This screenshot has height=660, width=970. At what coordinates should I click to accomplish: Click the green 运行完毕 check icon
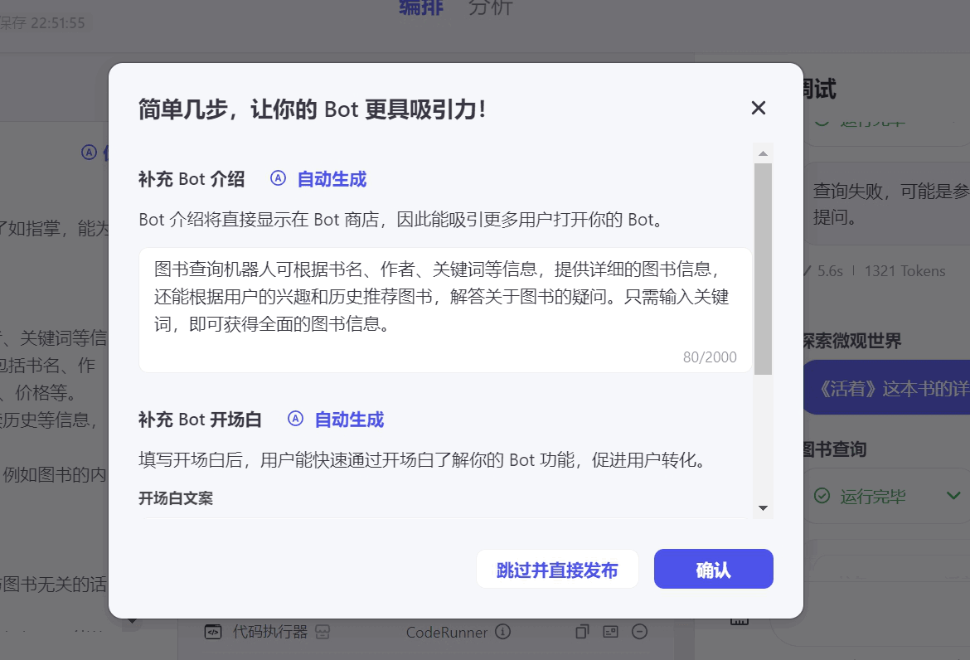pos(822,496)
